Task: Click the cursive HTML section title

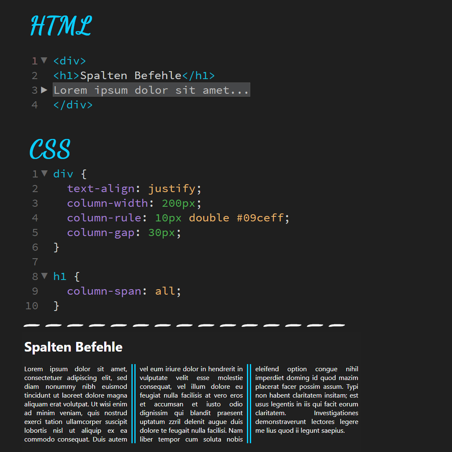Action: pos(61,26)
